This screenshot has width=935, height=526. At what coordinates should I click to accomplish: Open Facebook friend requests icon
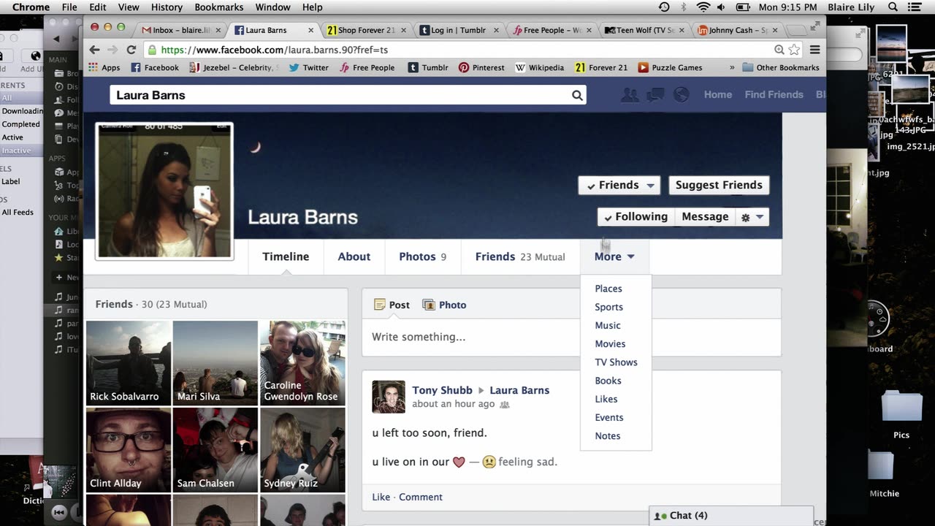pyautogui.click(x=629, y=94)
